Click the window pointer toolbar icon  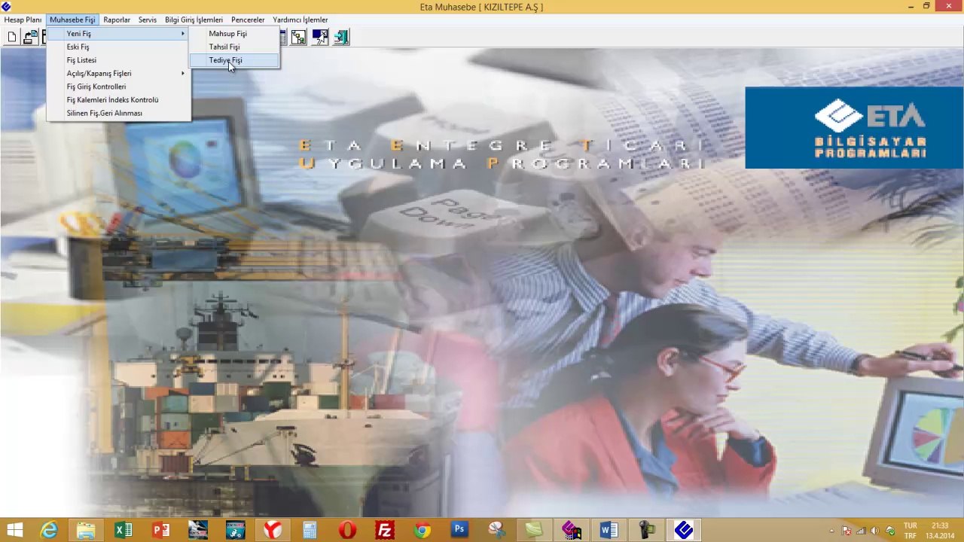320,37
